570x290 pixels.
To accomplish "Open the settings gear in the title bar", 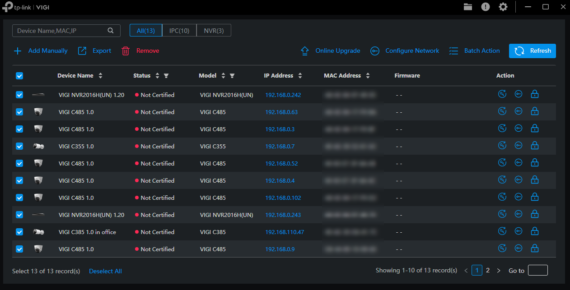I will (503, 7).
